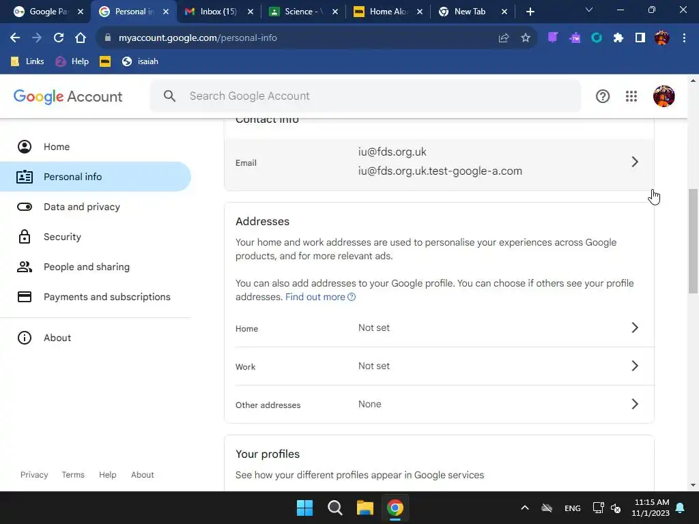Open the Help bookmark
Screen dimensions: 699x524
coord(72,61)
